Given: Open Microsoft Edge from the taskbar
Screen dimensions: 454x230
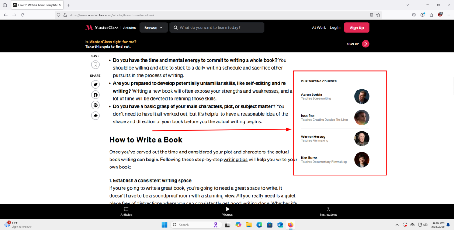Looking at the screenshot, I should [x=259, y=225].
